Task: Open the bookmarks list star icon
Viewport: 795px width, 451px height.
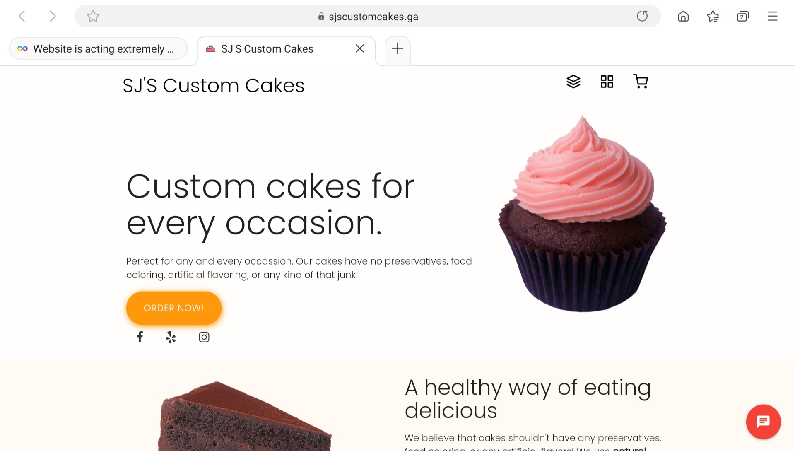Action: [713, 16]
